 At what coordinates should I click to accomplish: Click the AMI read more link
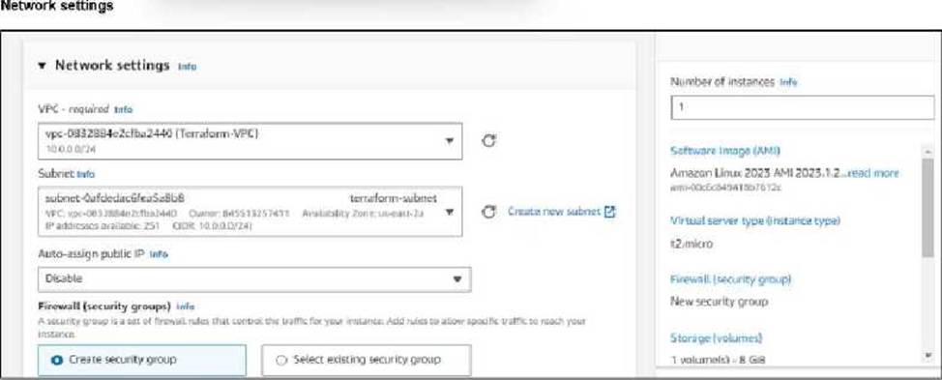873,173
